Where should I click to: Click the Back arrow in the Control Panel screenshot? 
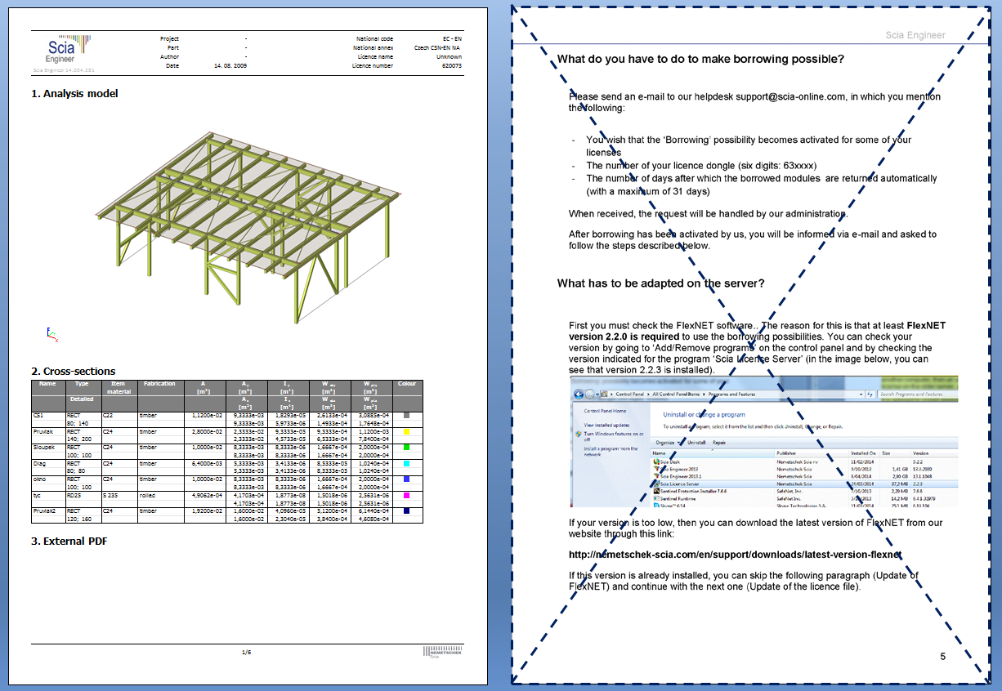(x=578, y=393)
